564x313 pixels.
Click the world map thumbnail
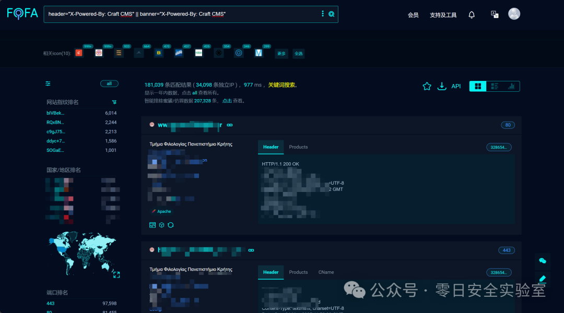[x=83, y=254]
